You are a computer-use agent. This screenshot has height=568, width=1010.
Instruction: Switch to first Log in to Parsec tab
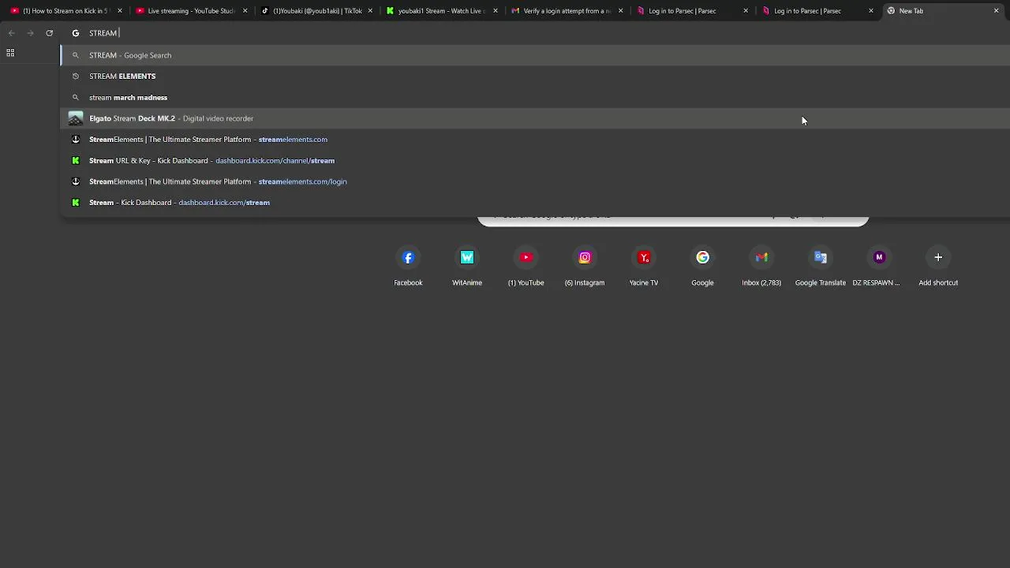pyautogui.click(x=692, y=11)
